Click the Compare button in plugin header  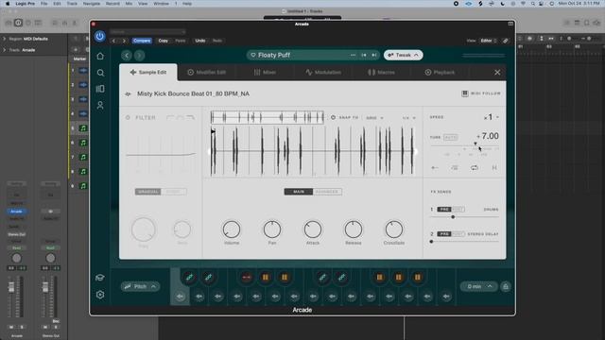142,41
